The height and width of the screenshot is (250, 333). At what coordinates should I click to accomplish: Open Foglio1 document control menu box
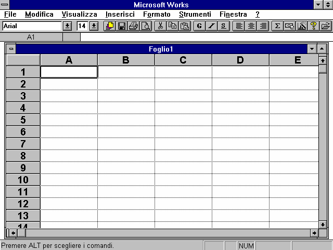click(x=11, y=49)
